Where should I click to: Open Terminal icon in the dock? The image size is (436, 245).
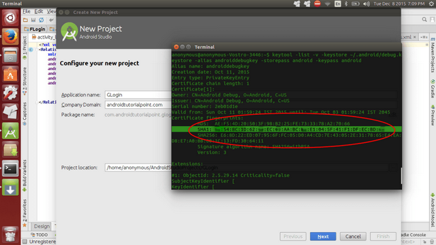[x=10, y=168]
